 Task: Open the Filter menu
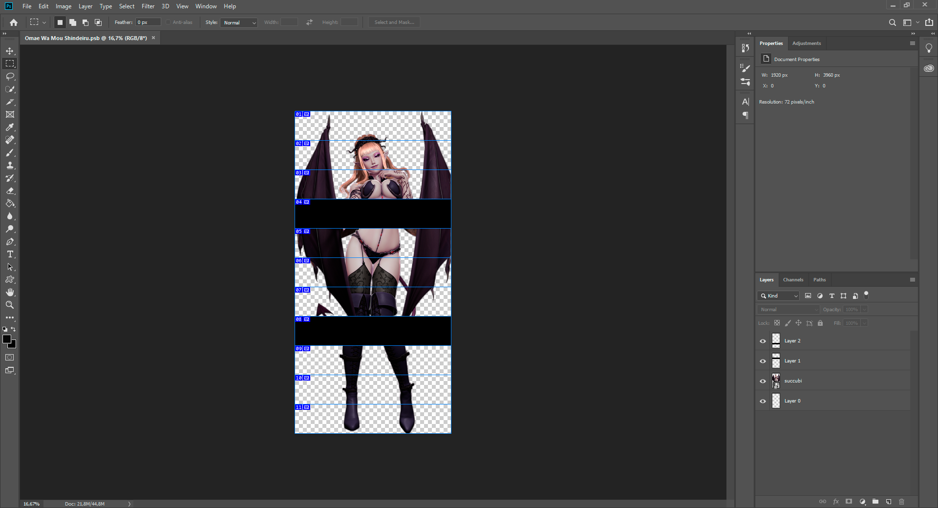[x=148, y=6]
